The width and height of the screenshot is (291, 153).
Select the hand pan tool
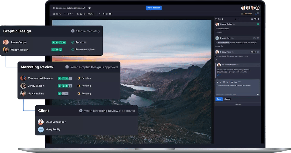[x=103, y=14]
